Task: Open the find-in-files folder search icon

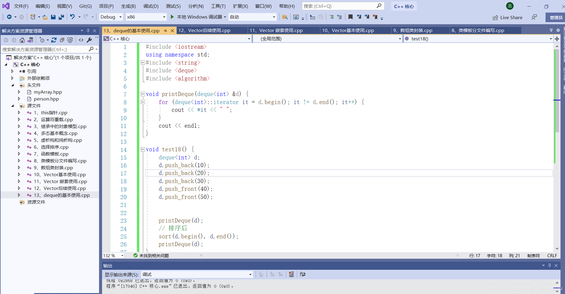Action: [285, 17]
